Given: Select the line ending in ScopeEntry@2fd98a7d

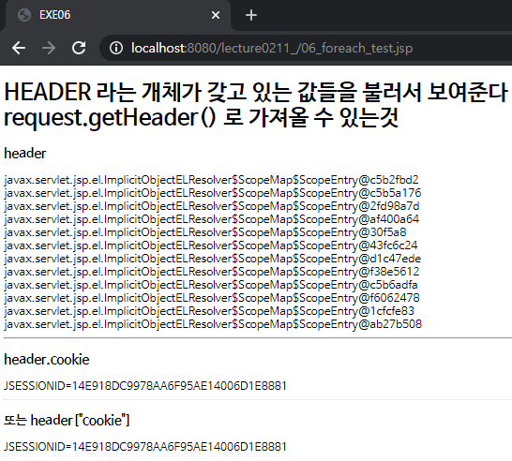Looking at the screenshot, I should click(212, 206).
